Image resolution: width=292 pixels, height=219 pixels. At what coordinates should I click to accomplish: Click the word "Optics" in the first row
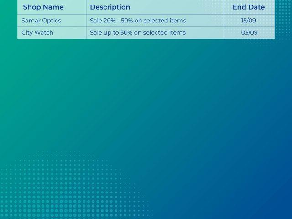click(x=51, y=21)
